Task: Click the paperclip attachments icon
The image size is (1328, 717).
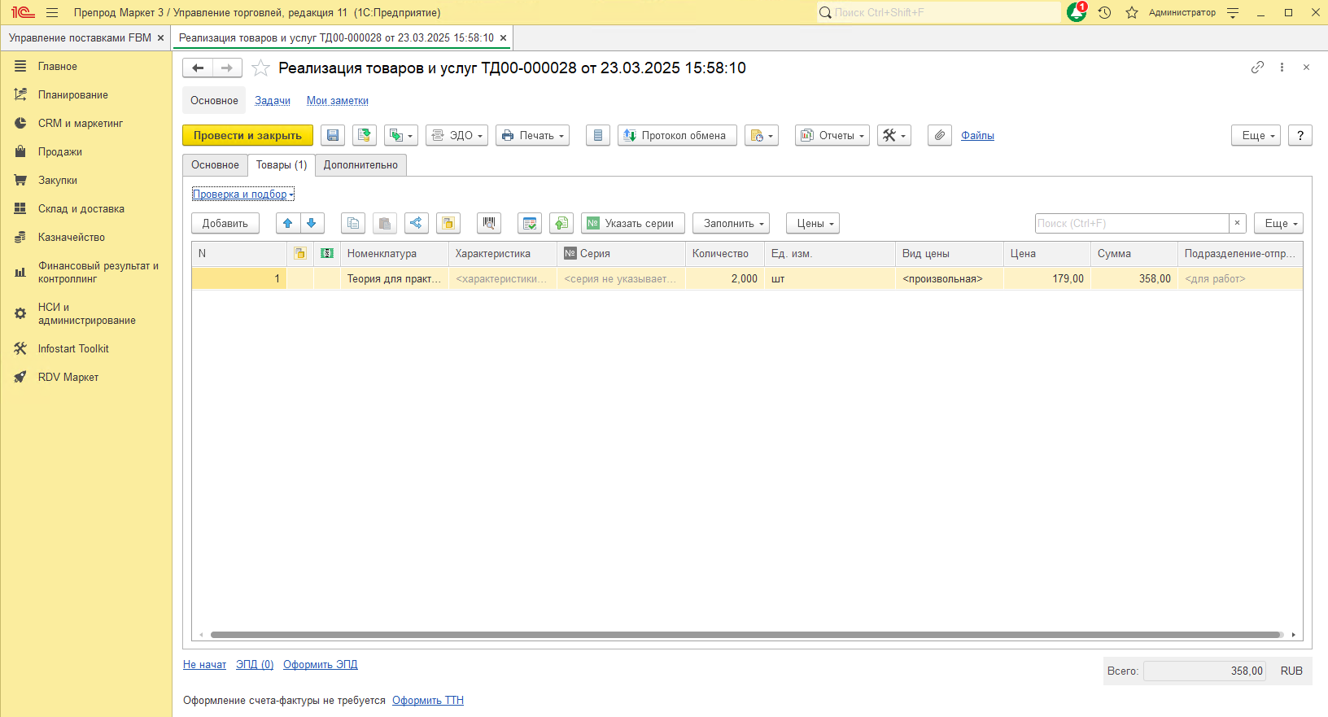Action: pyautogui.click(x=940, y=135)
